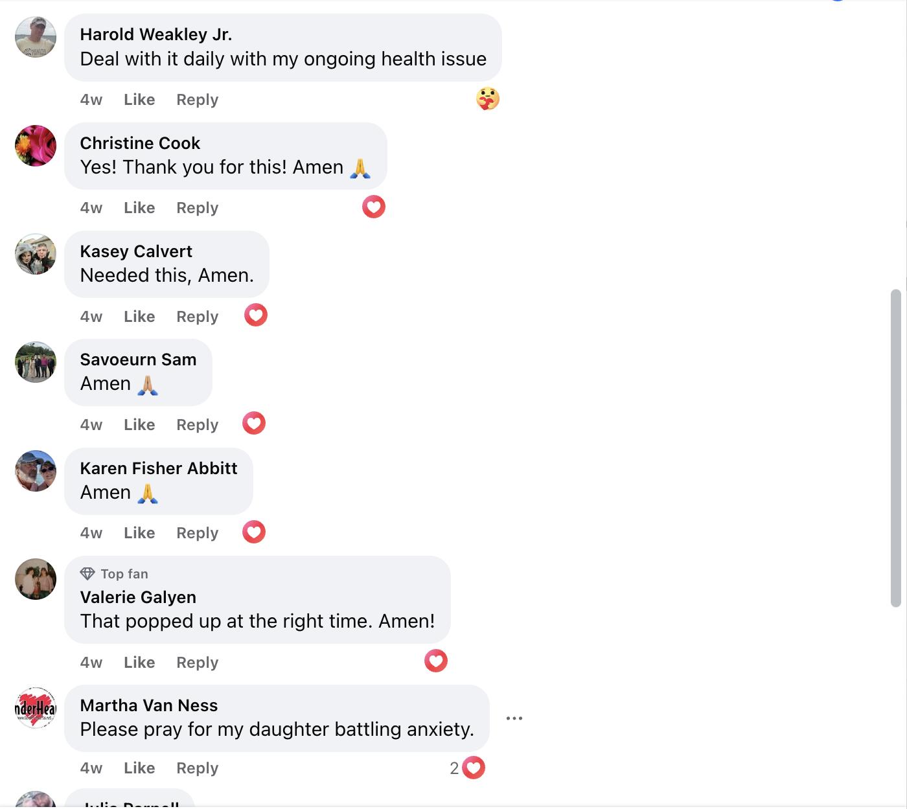The image size is (907, 809).
Task: Open Savoeurn Sam's profile name link
Action: click(x=138, y=359)
